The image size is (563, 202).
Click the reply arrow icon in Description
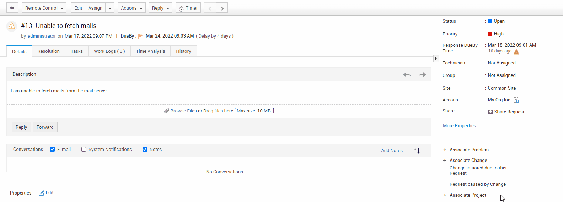tap(407, 74)
